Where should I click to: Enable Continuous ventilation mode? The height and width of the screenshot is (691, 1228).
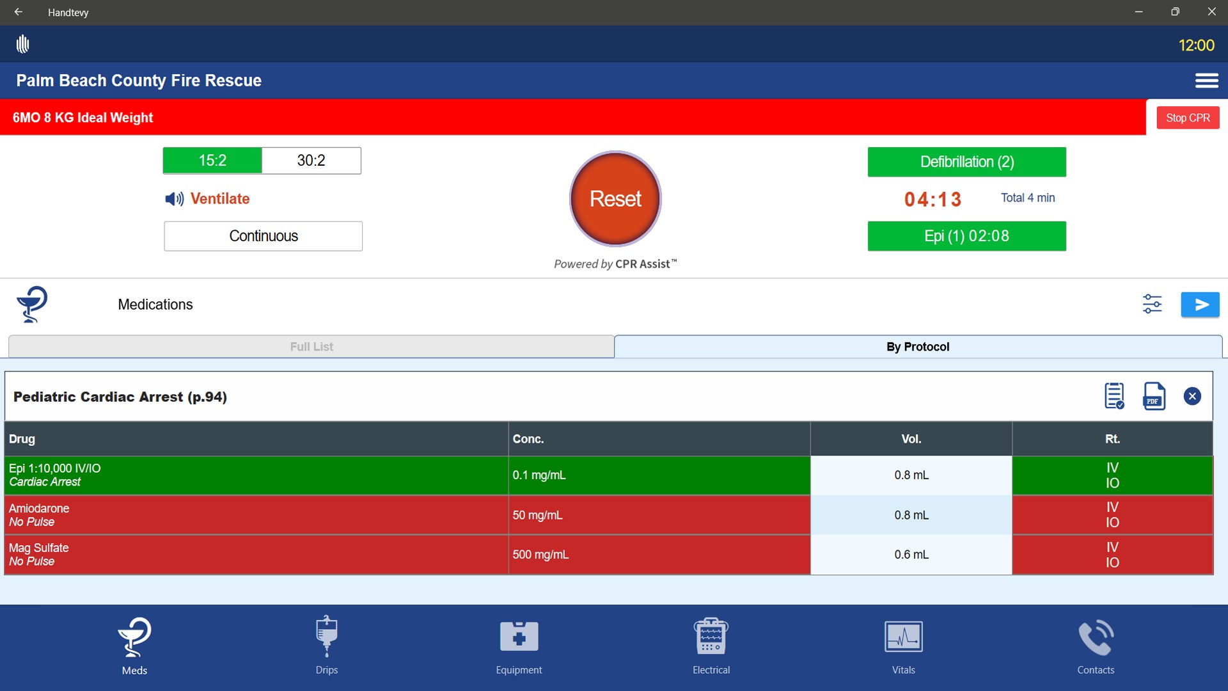[x=262, y=235]
